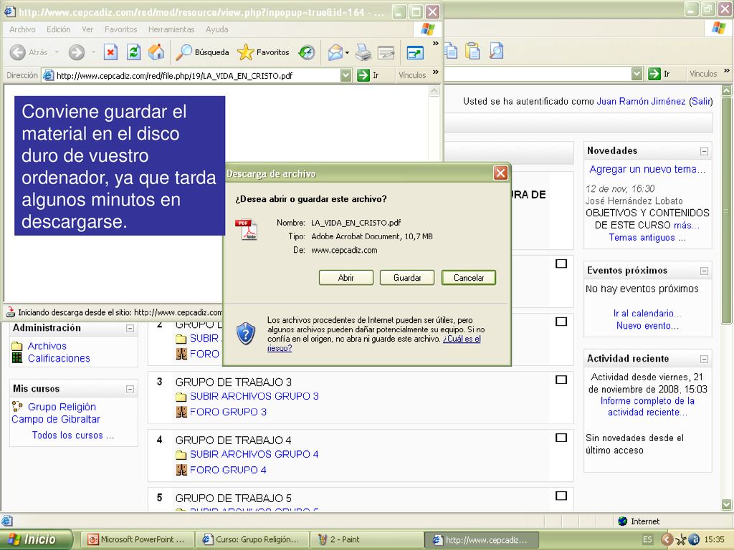The height and width of the screenshot is (550, 734).
Task: Open the Edición menu
Action: click(x=59, y=29)
